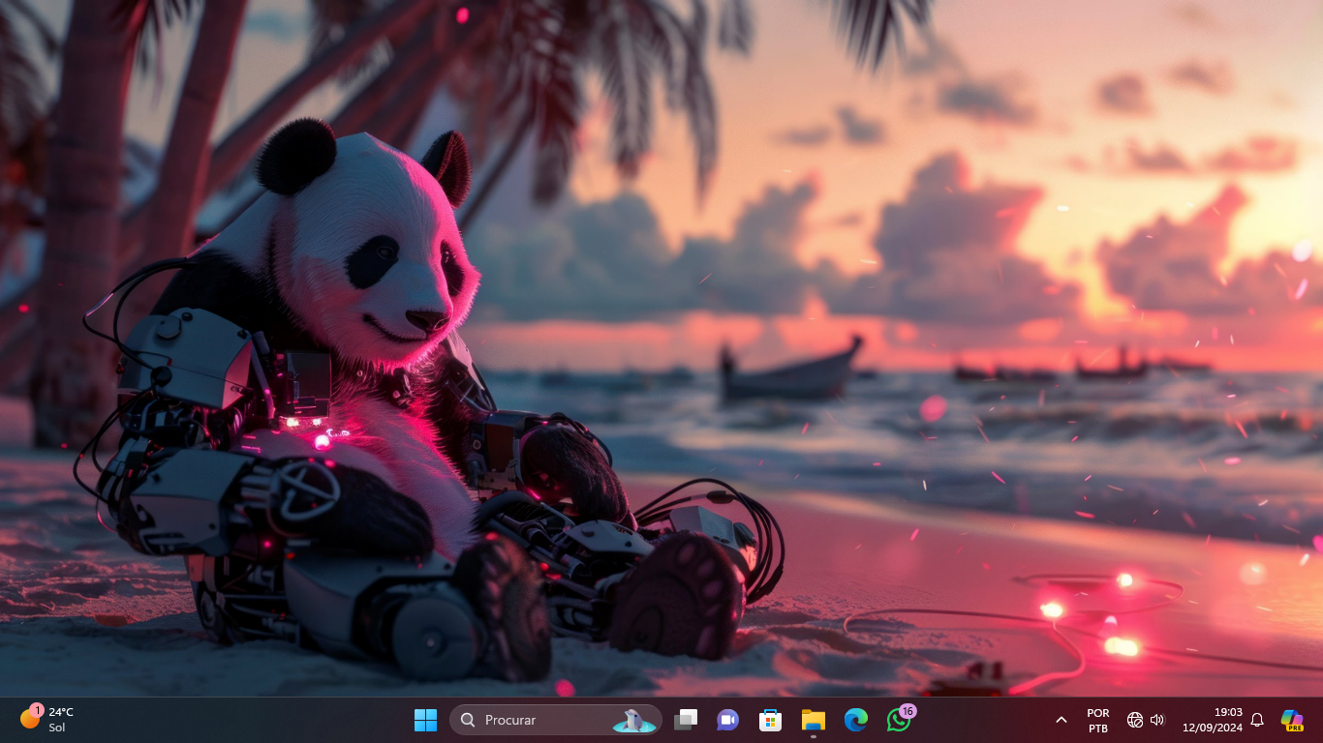Open File Explorer folder icon
The image size is (1323, 743).
pyautogui.click(x=813, y=720)
